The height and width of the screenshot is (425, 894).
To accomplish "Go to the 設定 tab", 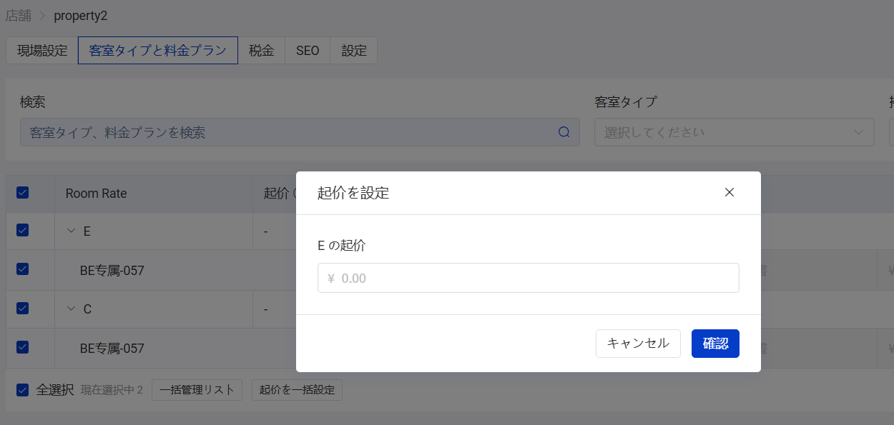I will 354,51.
